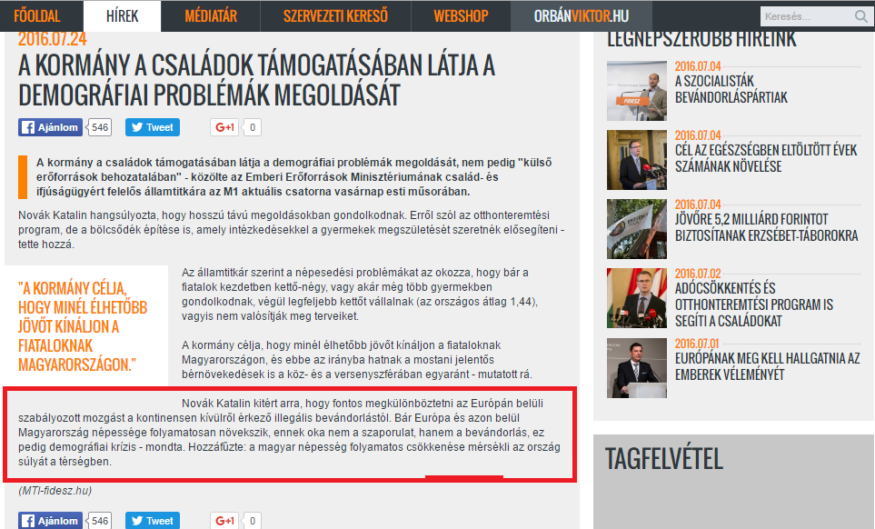Viewport: 875px width, 529px height.
Task: Click the 2016.07.01 date in sidebar
Action: pyautogui.click(x=697, y=344)
